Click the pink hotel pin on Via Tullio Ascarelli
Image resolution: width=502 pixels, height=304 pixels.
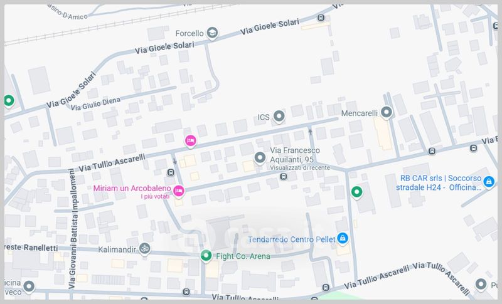point(191,141)
